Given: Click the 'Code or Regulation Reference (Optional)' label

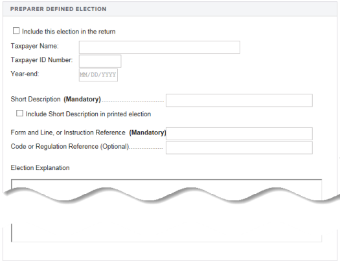Looking at the screenshot, I should coord(70,147).
